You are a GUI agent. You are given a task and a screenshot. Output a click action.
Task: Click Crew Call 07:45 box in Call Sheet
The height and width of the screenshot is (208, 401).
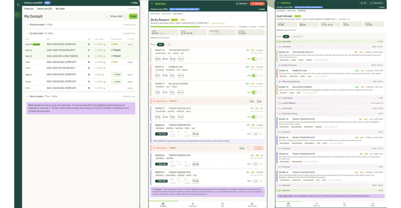(287, 24)
